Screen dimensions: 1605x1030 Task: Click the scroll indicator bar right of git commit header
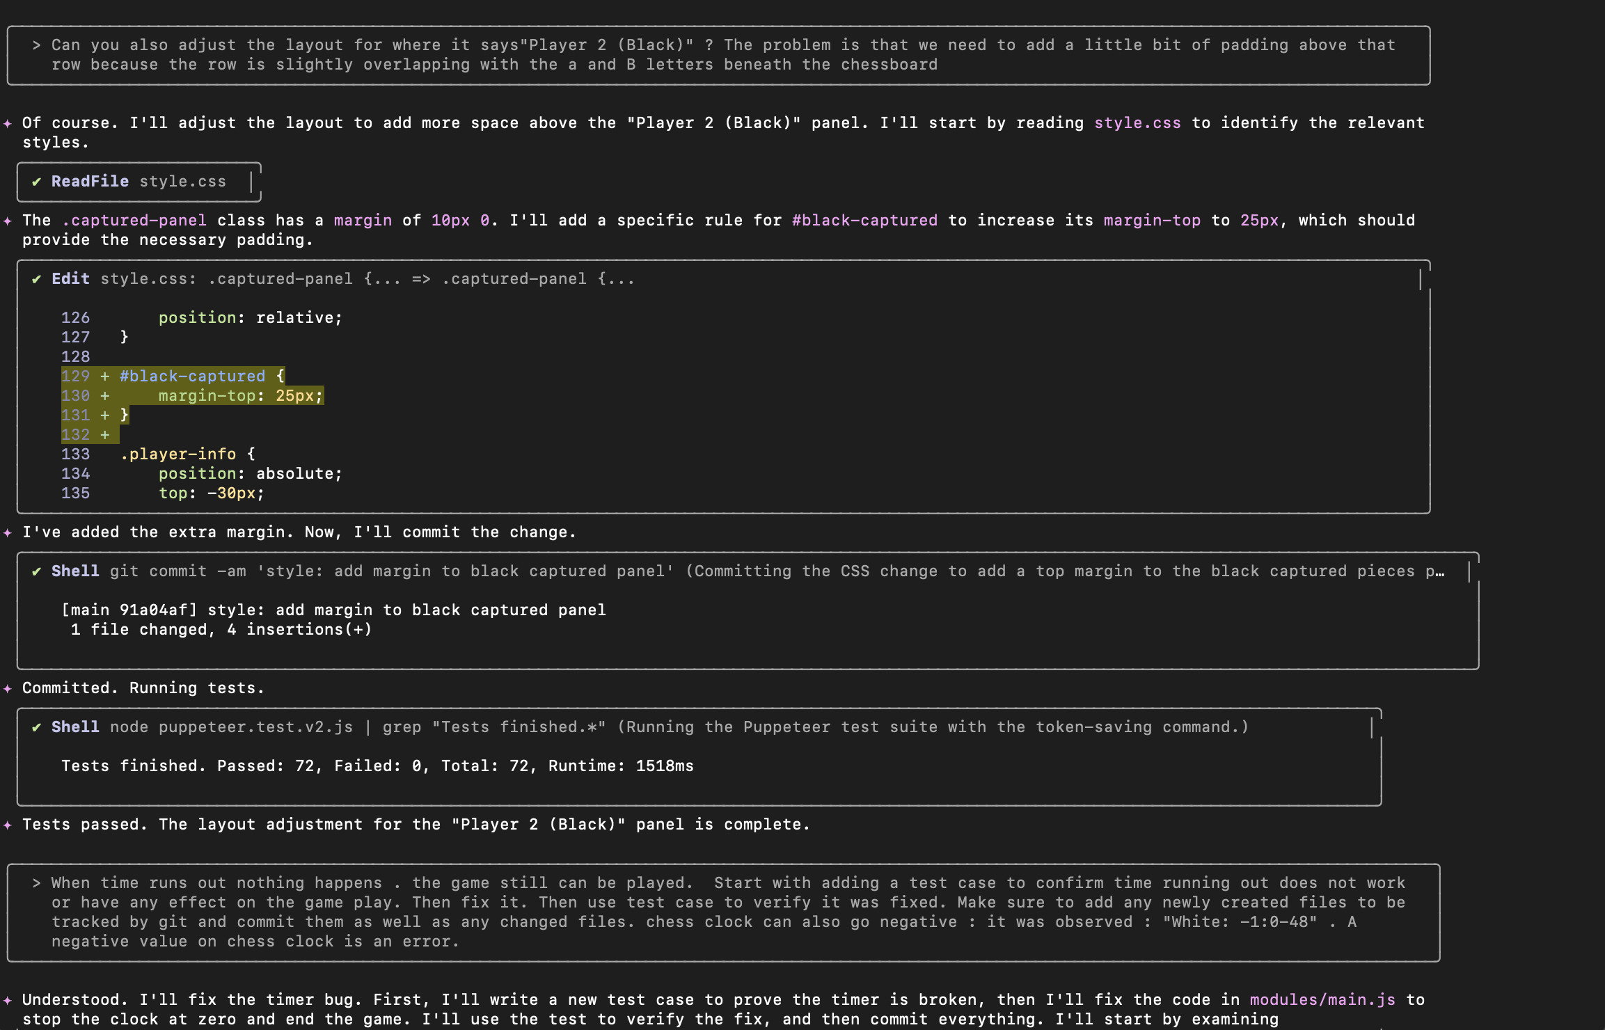(1469, 572)
